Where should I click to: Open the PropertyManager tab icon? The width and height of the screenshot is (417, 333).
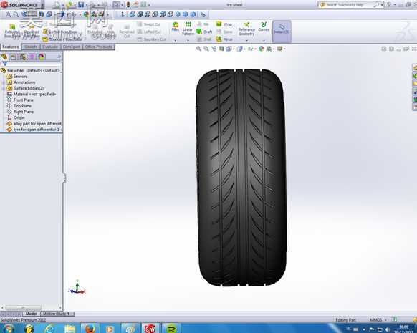coord(14,57)
